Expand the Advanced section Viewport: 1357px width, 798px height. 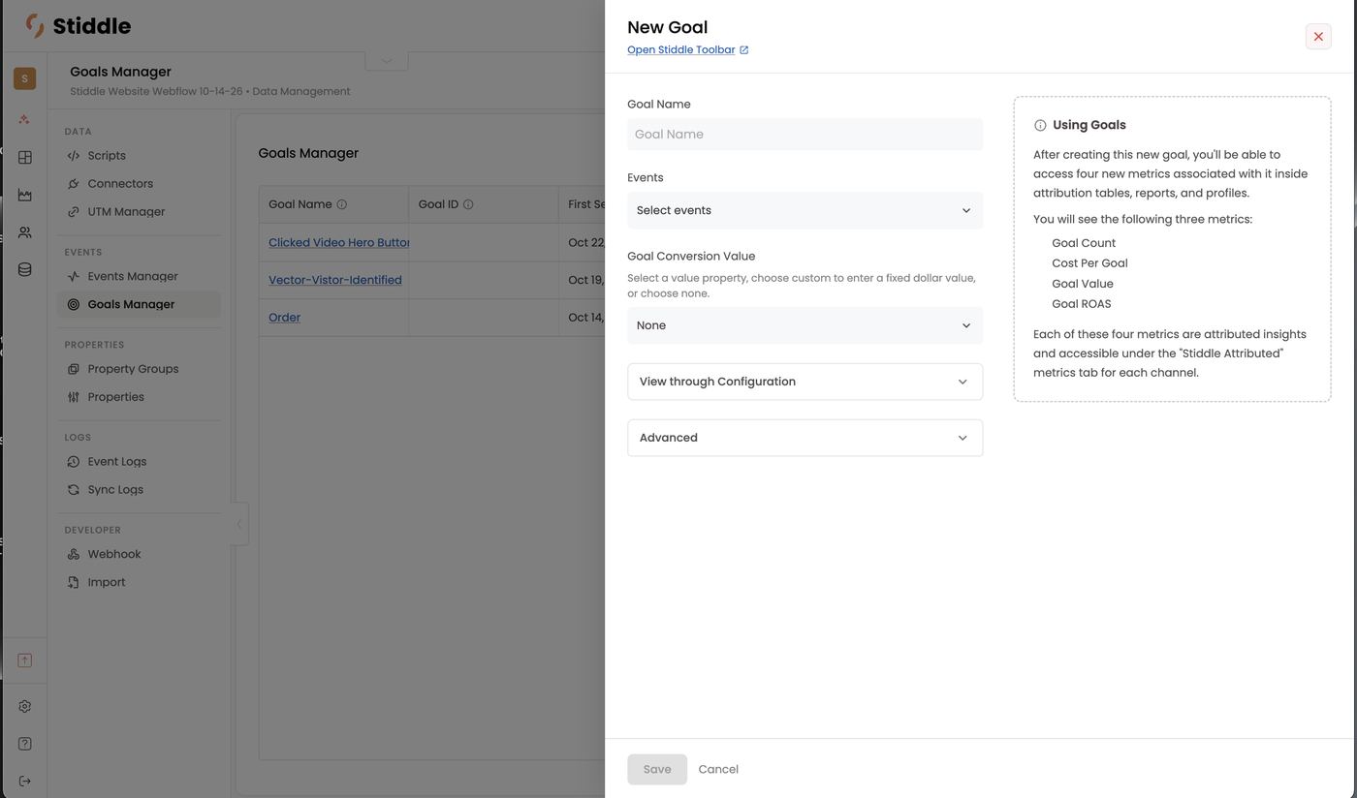pos(805,438)
